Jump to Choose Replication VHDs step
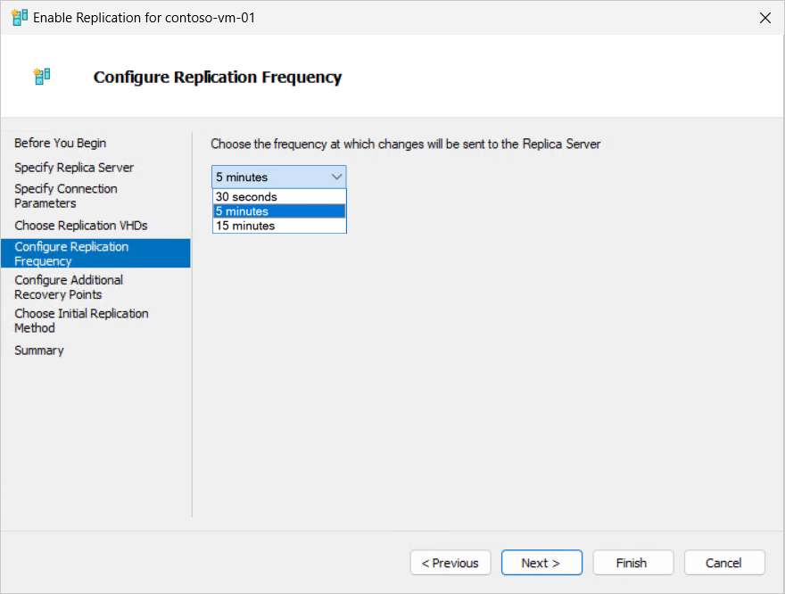The image size is (785, 594). 81,226
